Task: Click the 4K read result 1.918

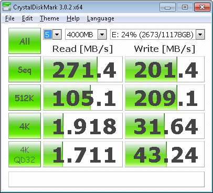Action: pyautogui.click(x=83, y=126)
